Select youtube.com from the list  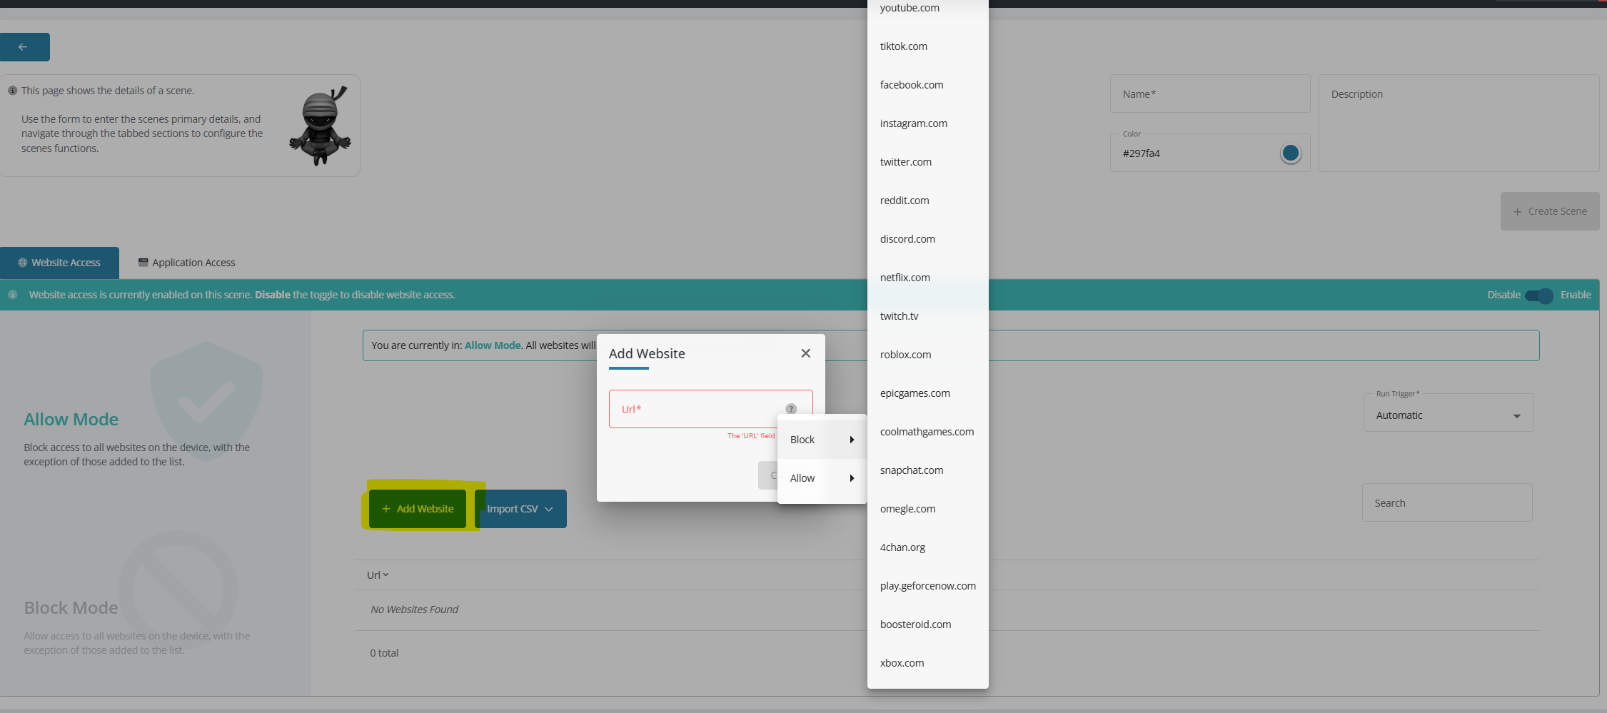[x=927, y=8]
